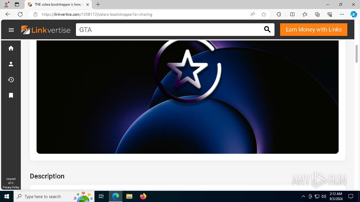Screen dimensions: 360x202
Task: Open the profile sidebar icon
Action: 11,64
